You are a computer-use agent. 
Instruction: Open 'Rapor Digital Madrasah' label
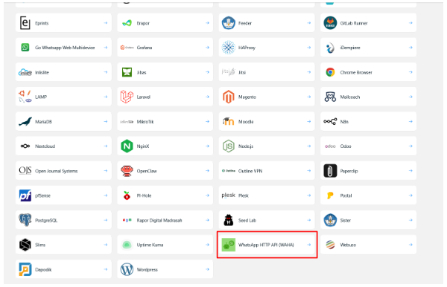coord(159,220)
